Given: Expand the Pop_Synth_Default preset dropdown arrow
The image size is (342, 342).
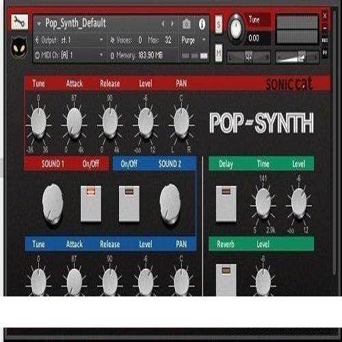Looking at the screenshot, I should [x=39, y=23].
